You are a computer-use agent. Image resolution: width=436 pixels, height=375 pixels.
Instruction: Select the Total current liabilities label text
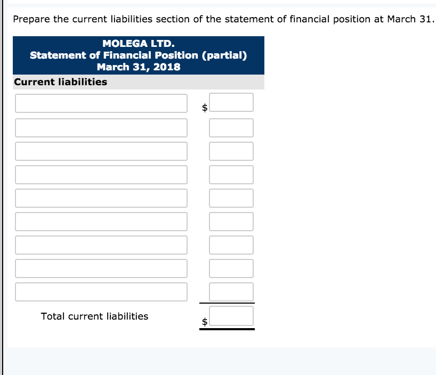coord(94,316)
